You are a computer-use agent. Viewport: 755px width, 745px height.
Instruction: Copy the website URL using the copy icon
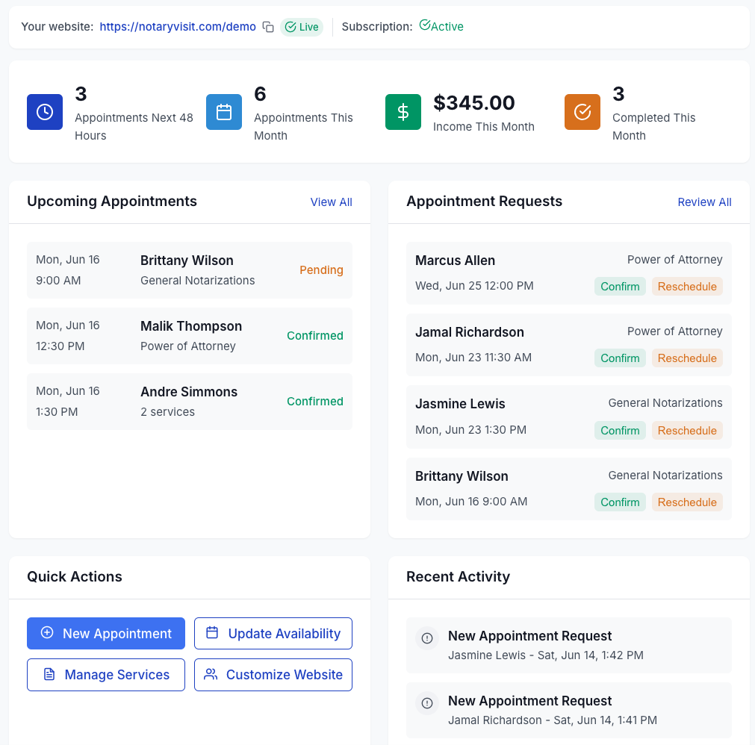point(267,25)
